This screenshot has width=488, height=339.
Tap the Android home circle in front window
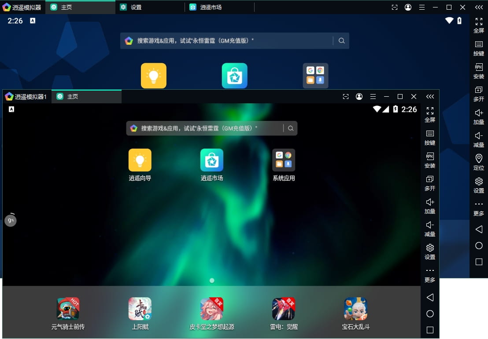pyautogui.click(x=430, y=313)
